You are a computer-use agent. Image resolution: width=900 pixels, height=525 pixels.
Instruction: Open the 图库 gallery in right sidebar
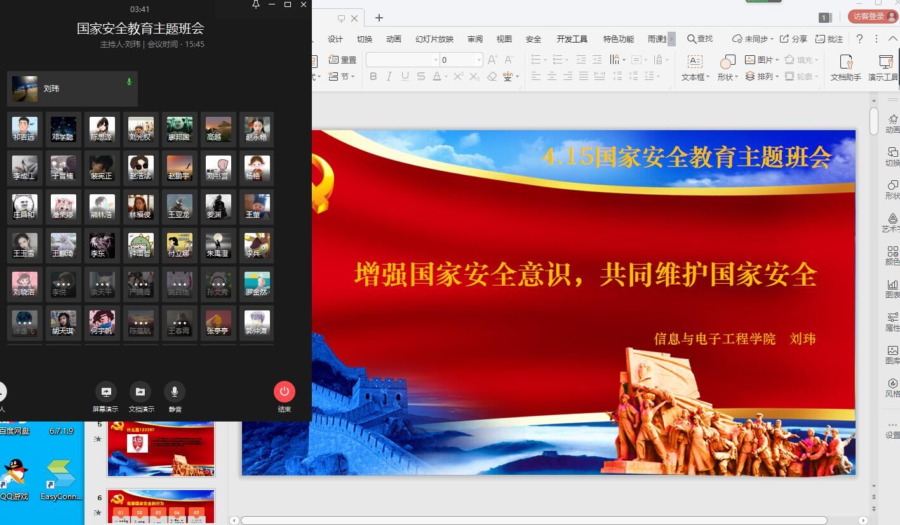892,354
